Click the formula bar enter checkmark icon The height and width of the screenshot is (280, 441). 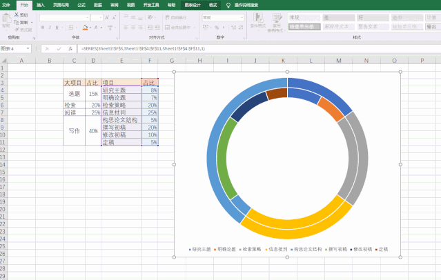pos(58,49)
